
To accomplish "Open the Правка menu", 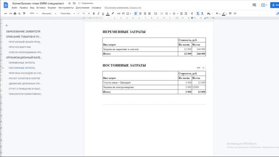I will [x=24, y=8].
